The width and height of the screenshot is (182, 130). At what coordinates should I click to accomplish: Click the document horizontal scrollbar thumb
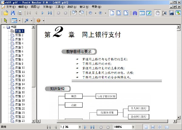point(112,121)
